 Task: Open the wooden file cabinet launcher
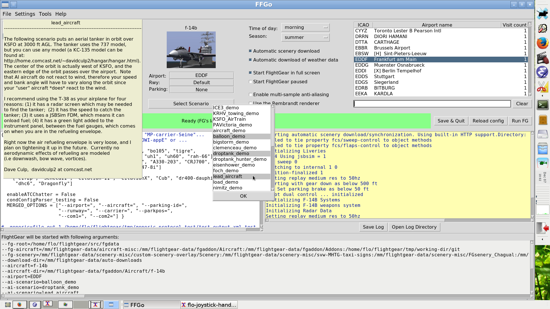click(543, 120)
